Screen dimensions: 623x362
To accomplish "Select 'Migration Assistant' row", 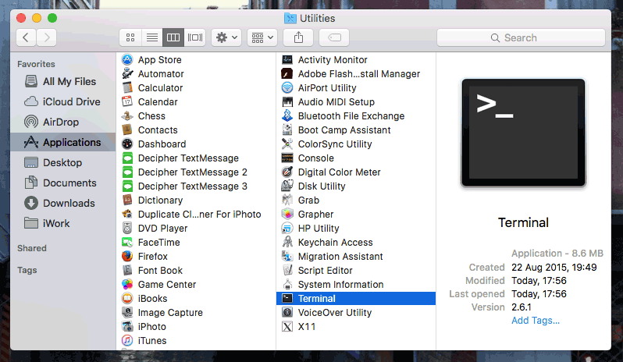I will 356,257.
